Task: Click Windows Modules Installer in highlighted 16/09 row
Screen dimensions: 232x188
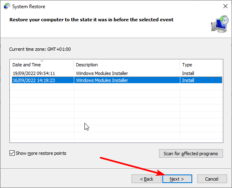Action: point(102,80)
